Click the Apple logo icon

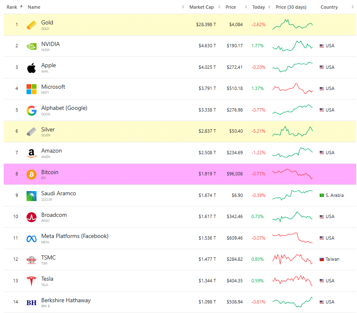tap(32, 68)
